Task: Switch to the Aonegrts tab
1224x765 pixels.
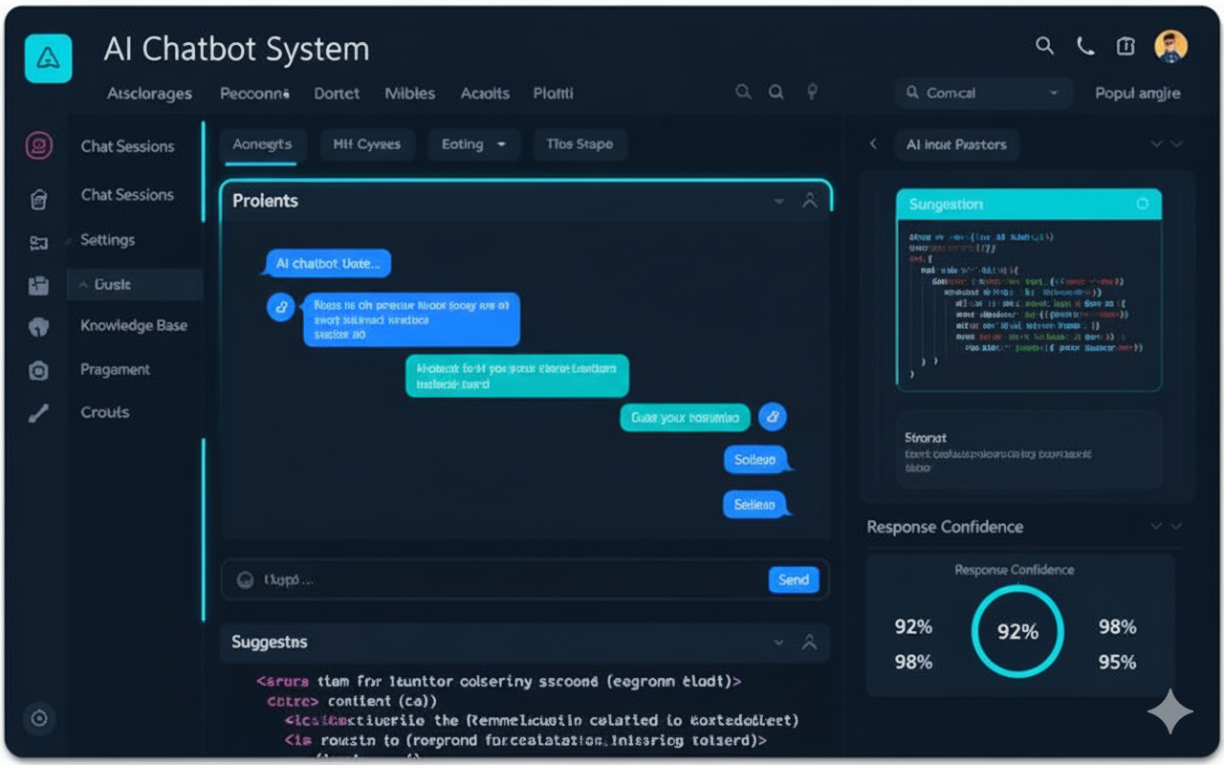Action: 262,144
